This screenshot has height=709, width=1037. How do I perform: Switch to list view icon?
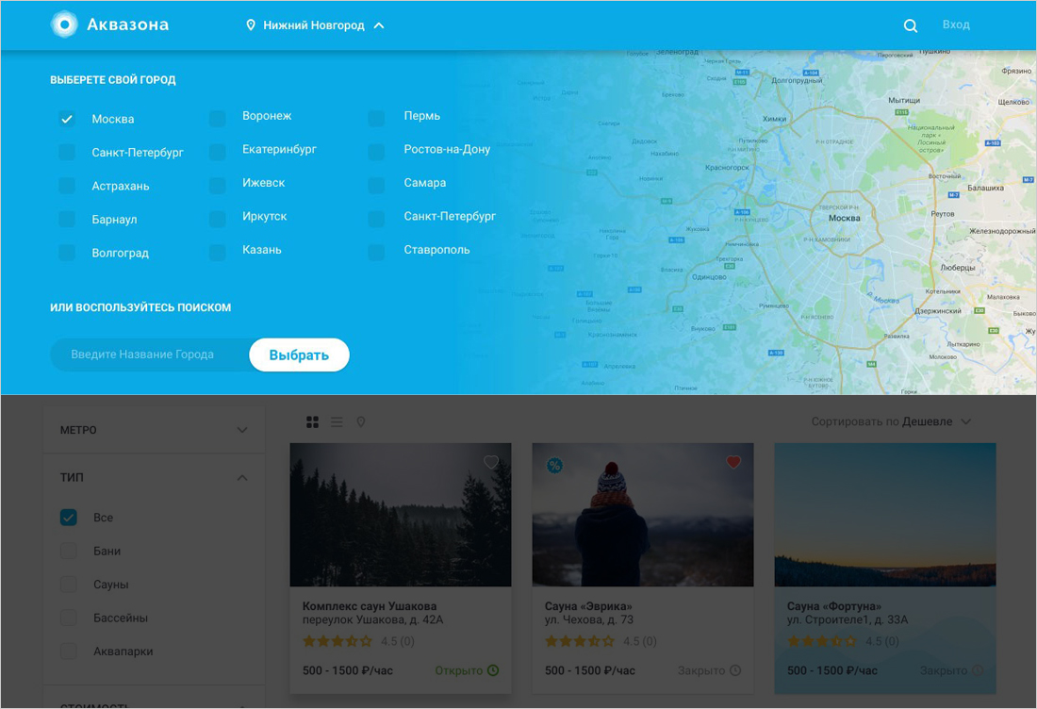pos(337,422)
